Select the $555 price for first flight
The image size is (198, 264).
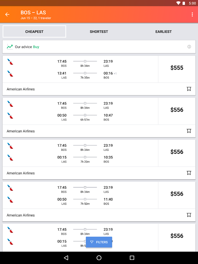(x=177, y=68)
